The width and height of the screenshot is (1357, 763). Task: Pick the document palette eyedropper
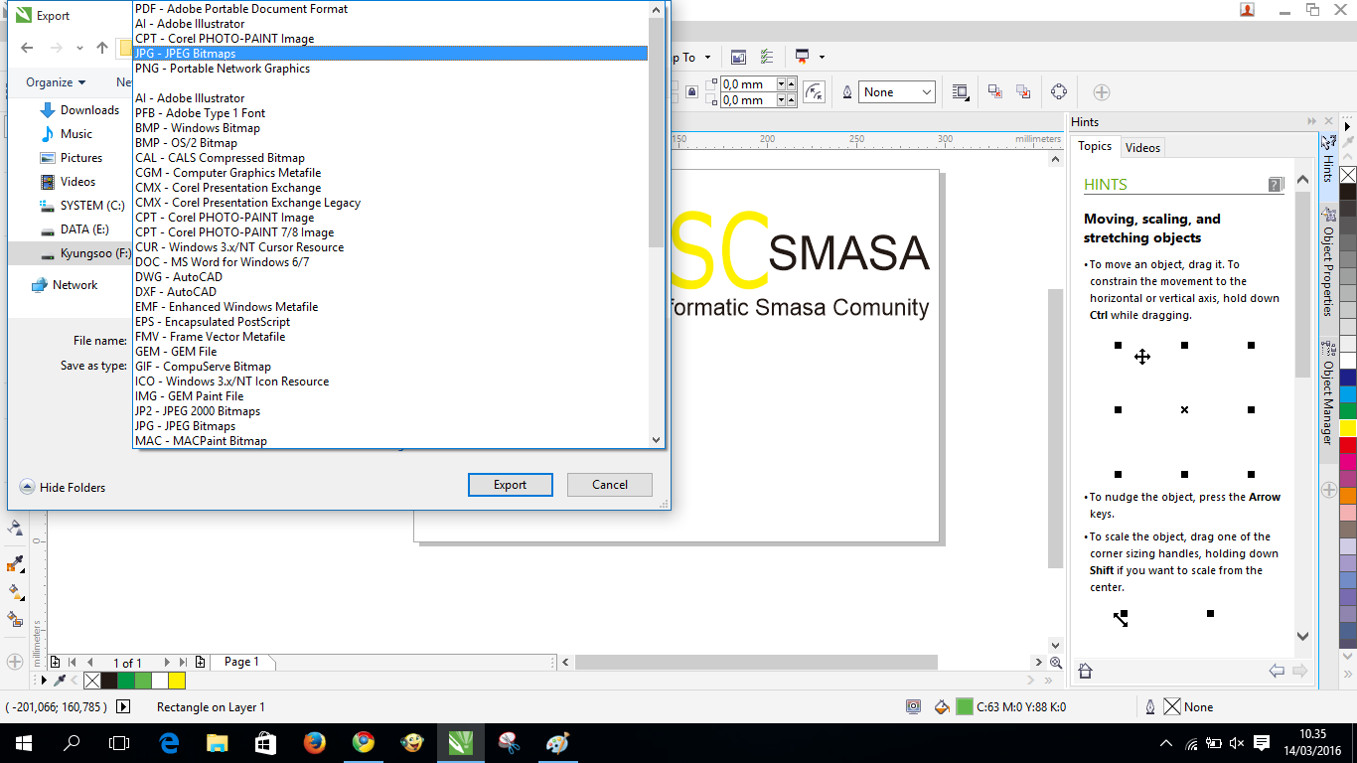[60, 681]
